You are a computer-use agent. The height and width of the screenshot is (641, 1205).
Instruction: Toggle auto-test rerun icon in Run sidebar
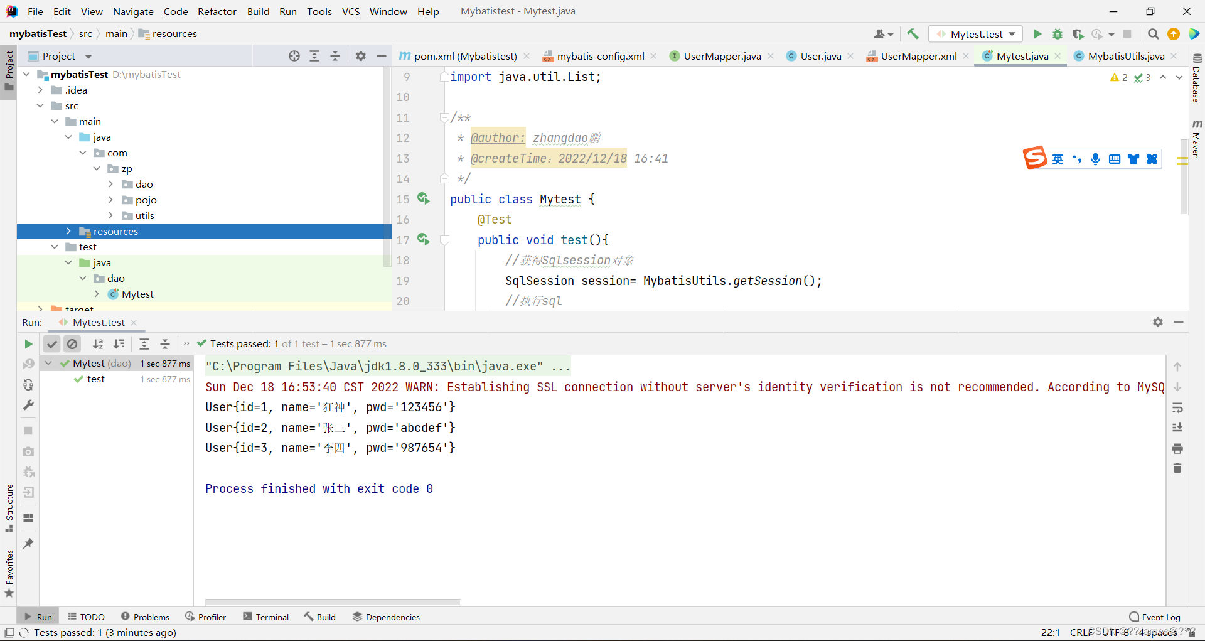click(x=28, y=385)
